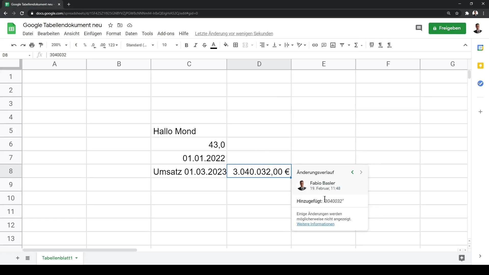This screenshot has height=275, width=489.
Task: Open the Daten menu
Action: tap(131, 34)
